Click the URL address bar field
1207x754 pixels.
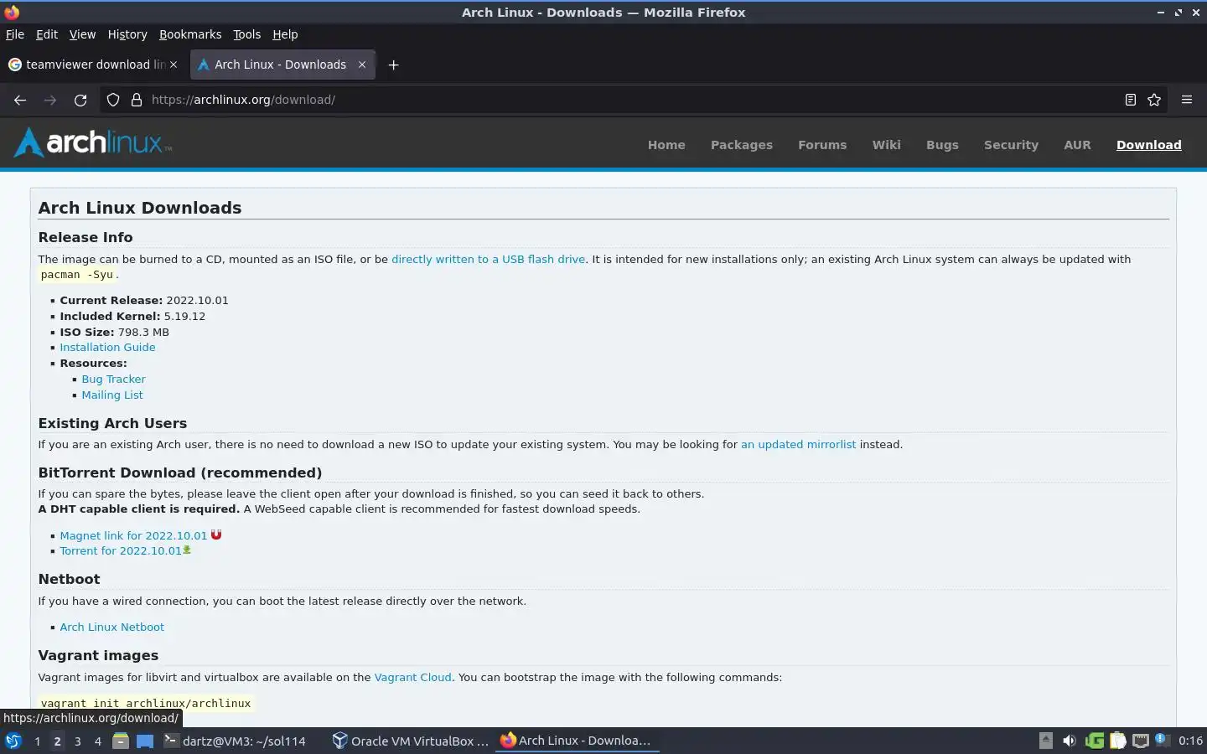[633, 100]
